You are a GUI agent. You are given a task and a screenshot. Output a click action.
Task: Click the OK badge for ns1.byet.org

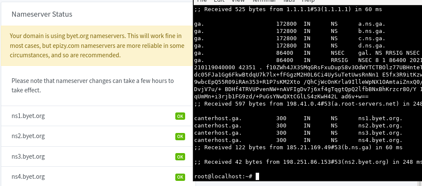point(180,116)
